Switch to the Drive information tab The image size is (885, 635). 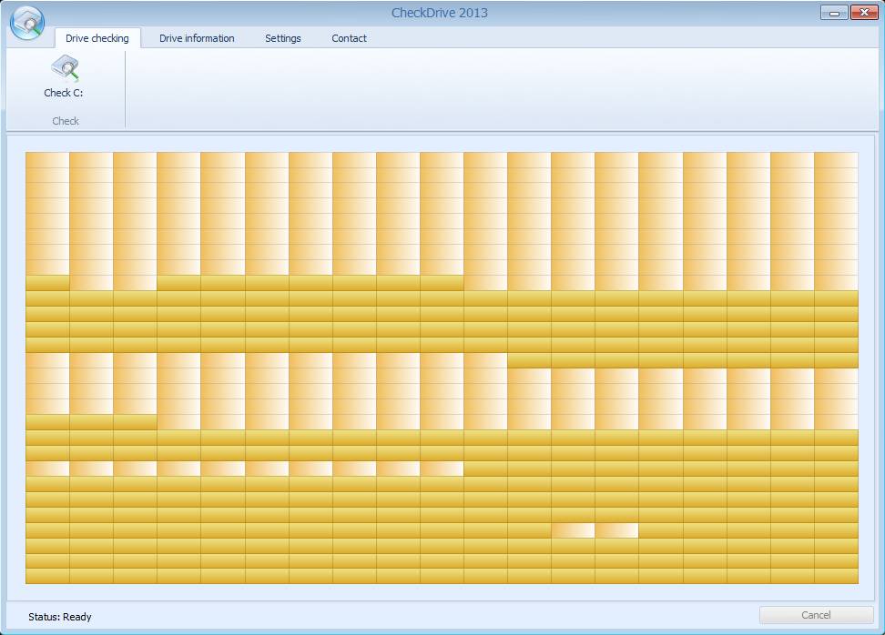pos(197,38)
